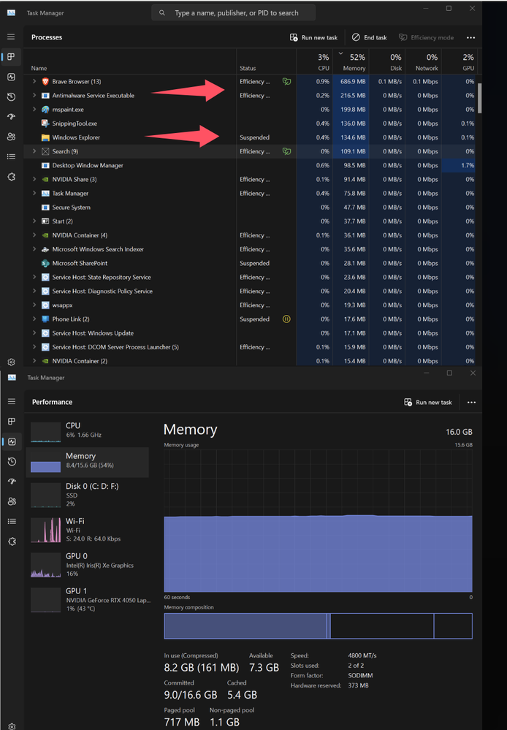This screenshot has width=507, height=730.
Task: Click the 686.9 MB memory cell
Action: pos(352,81)
